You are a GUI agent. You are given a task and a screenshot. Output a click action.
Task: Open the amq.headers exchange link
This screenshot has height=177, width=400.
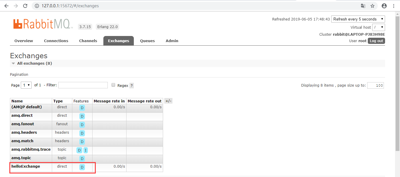pos(24,132)
